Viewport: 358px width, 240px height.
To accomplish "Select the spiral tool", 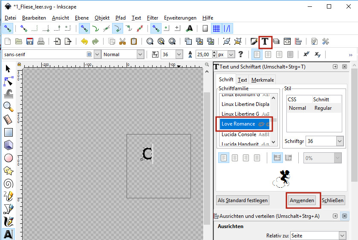I will point(9,183).
